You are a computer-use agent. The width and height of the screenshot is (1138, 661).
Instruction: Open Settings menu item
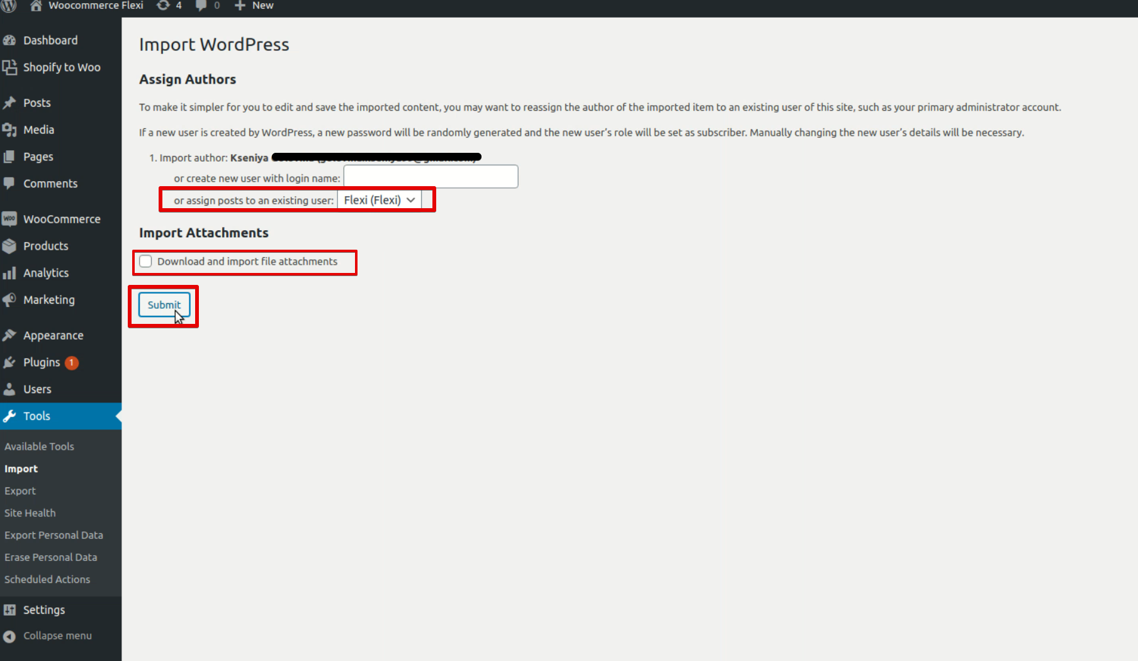pos(44,609)
